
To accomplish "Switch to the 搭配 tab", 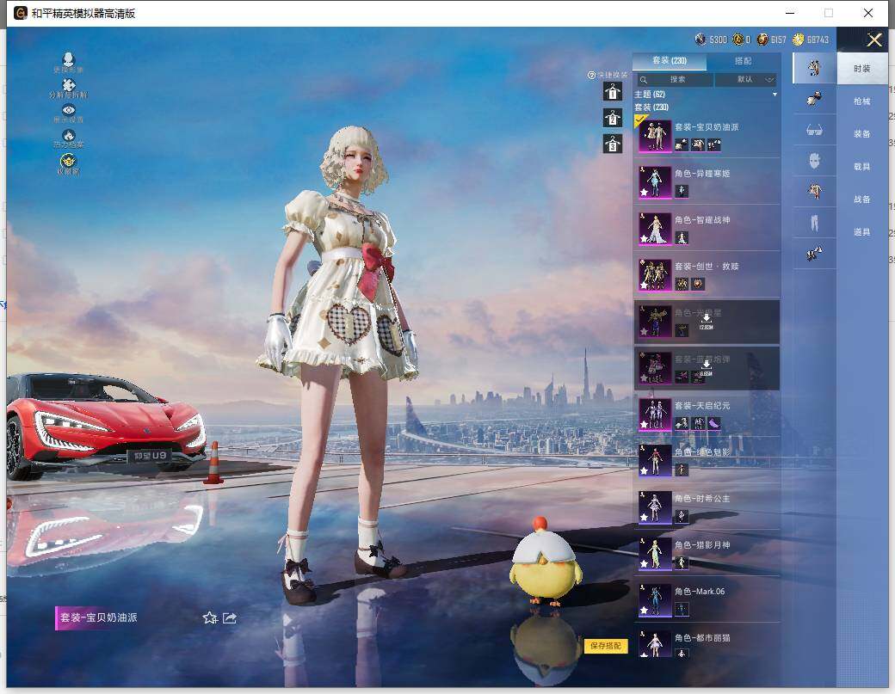I will pyautogui.click(x=743, y=61).
